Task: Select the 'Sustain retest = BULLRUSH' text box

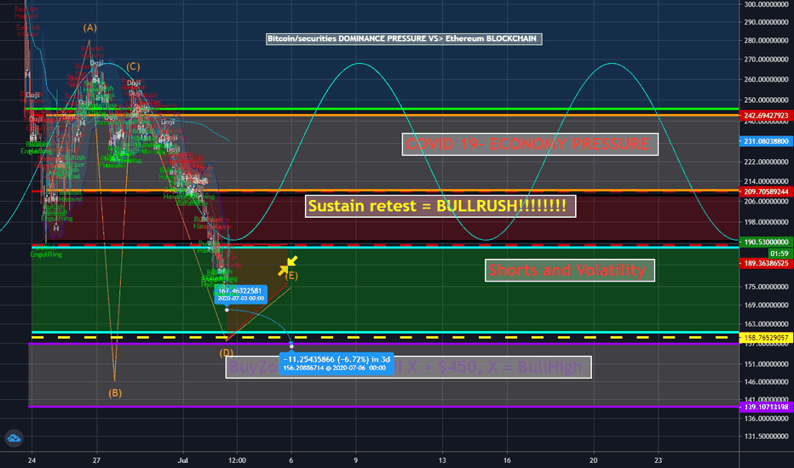Action: tap(440, 207)
